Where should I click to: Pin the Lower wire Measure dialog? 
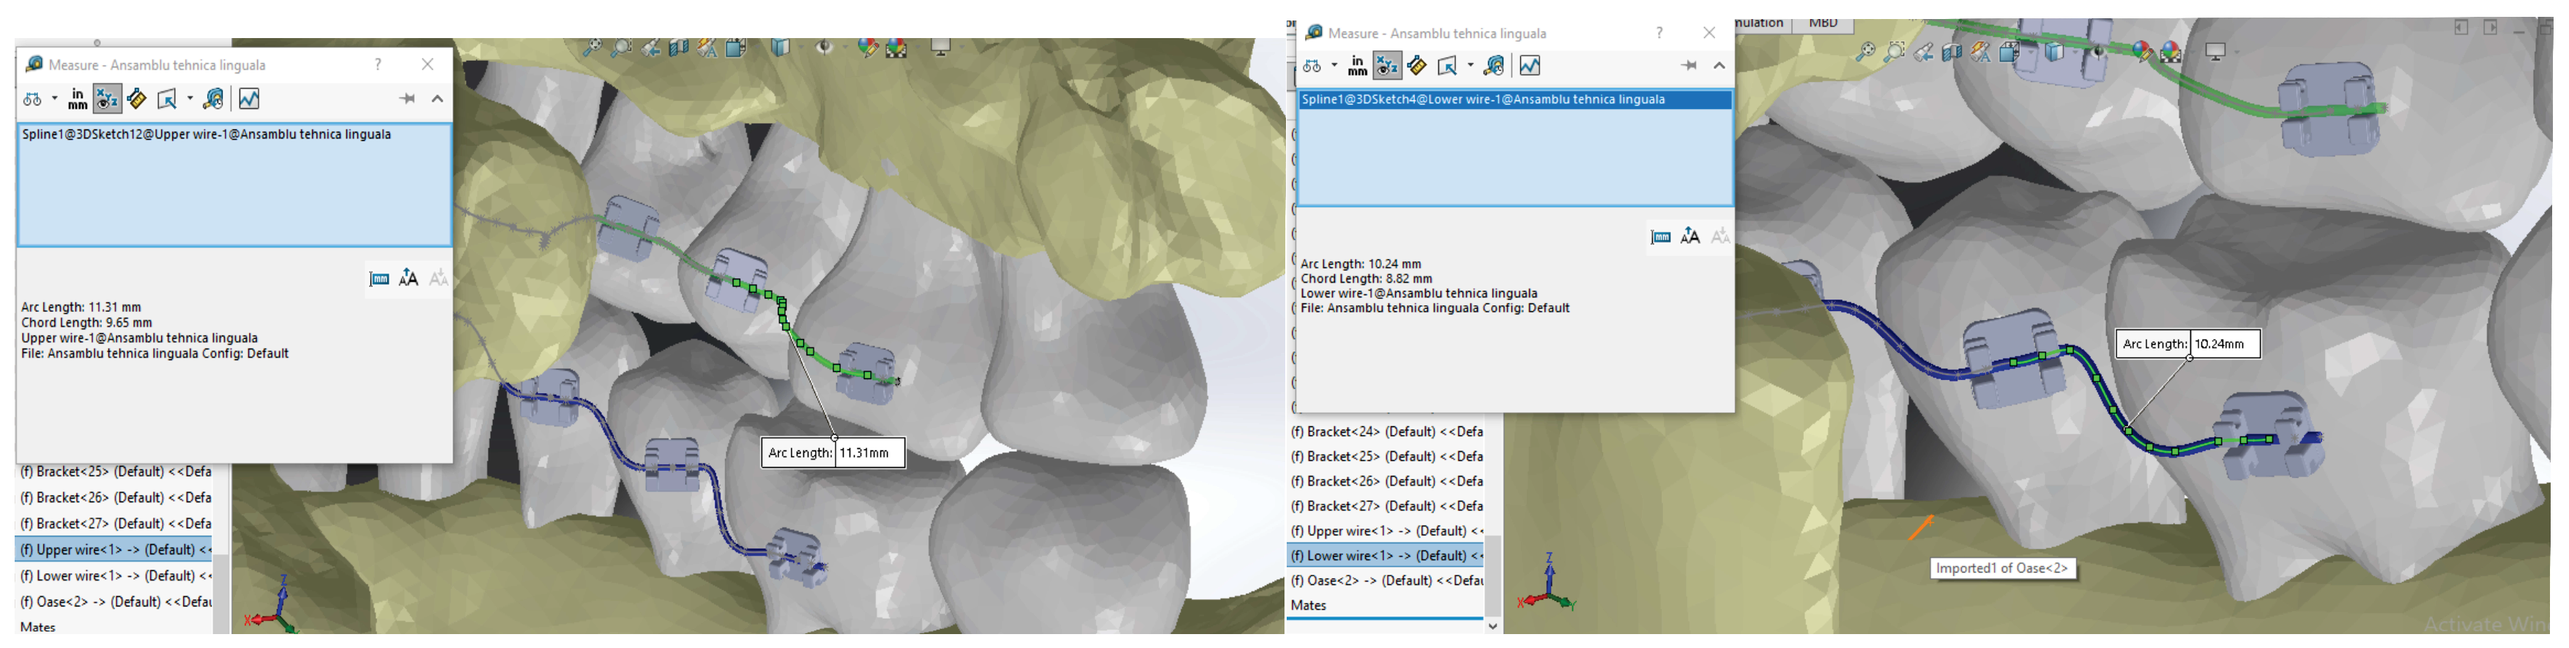(1689, 66)
